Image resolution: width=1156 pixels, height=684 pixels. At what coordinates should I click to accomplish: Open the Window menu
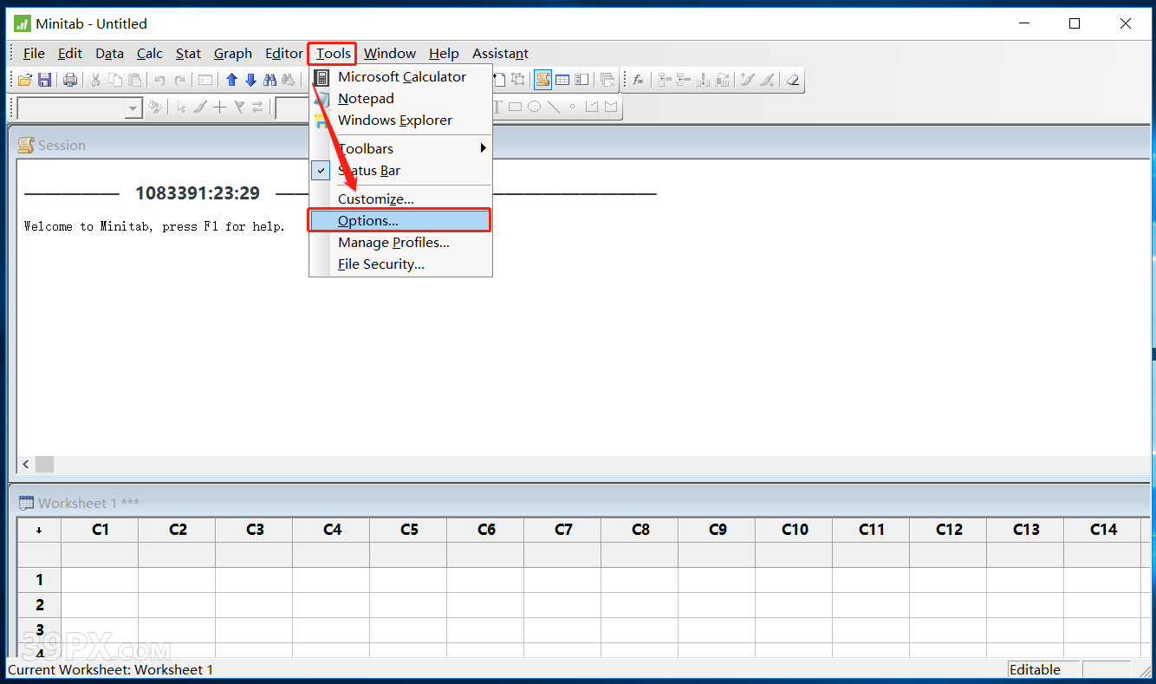tap(390, 53)
